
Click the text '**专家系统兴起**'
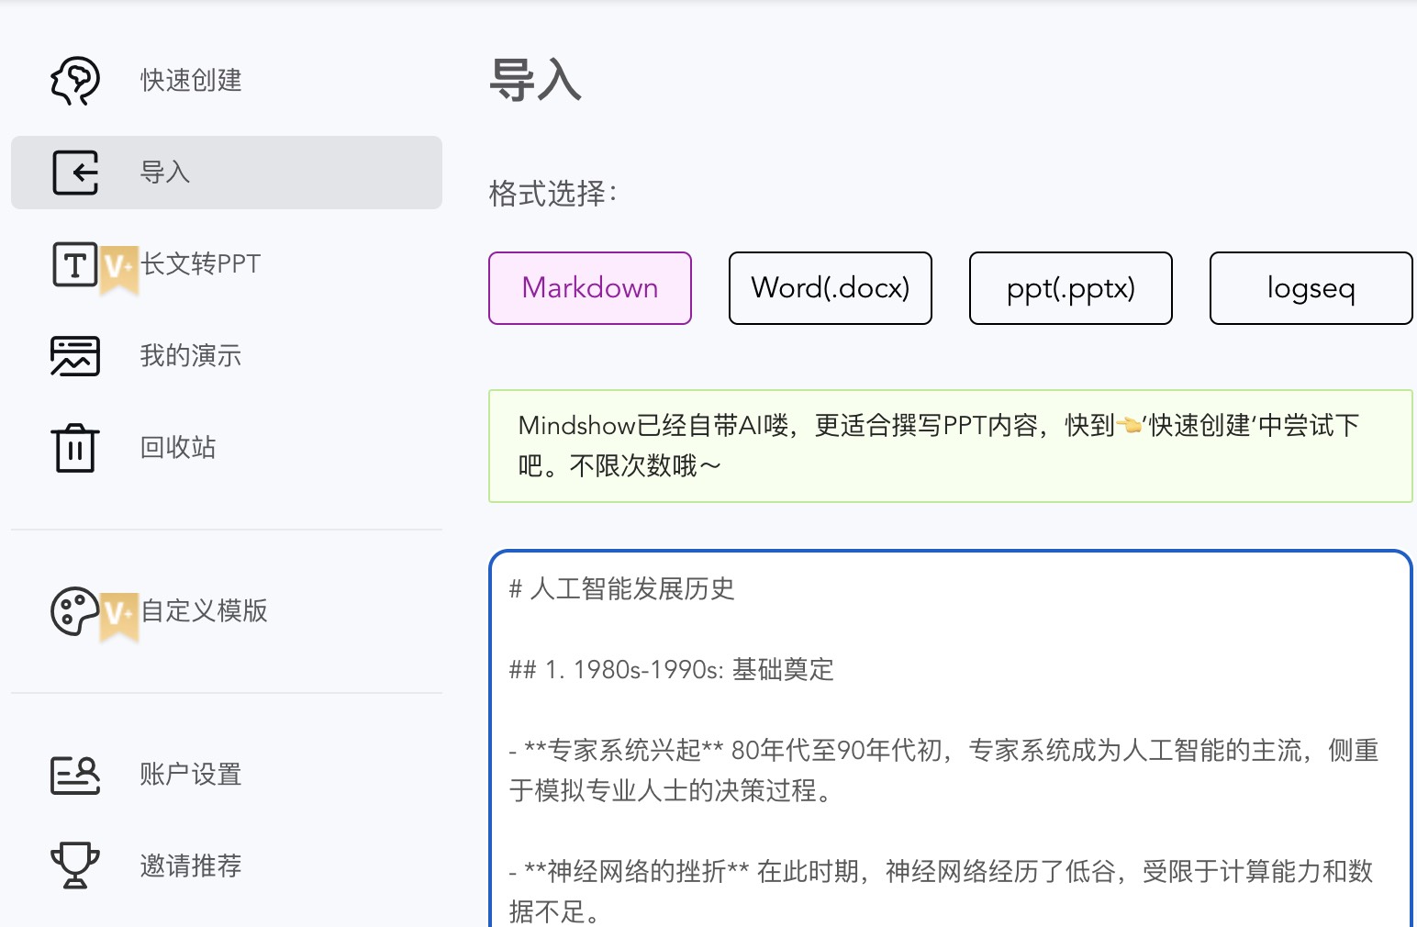click(624, 751)
